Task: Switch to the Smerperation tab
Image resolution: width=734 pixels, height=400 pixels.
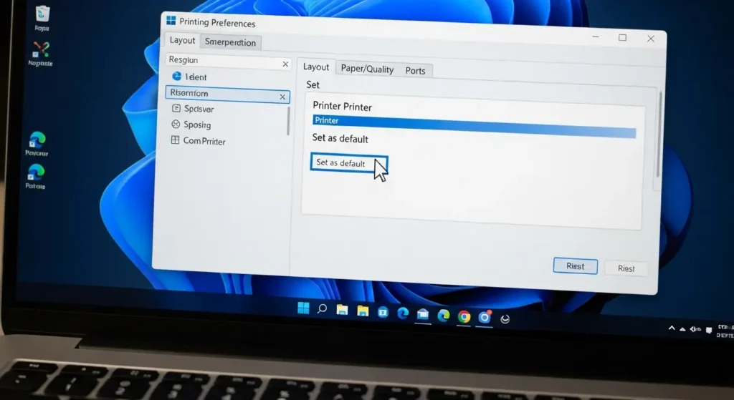Action: [x=230, y=42]
